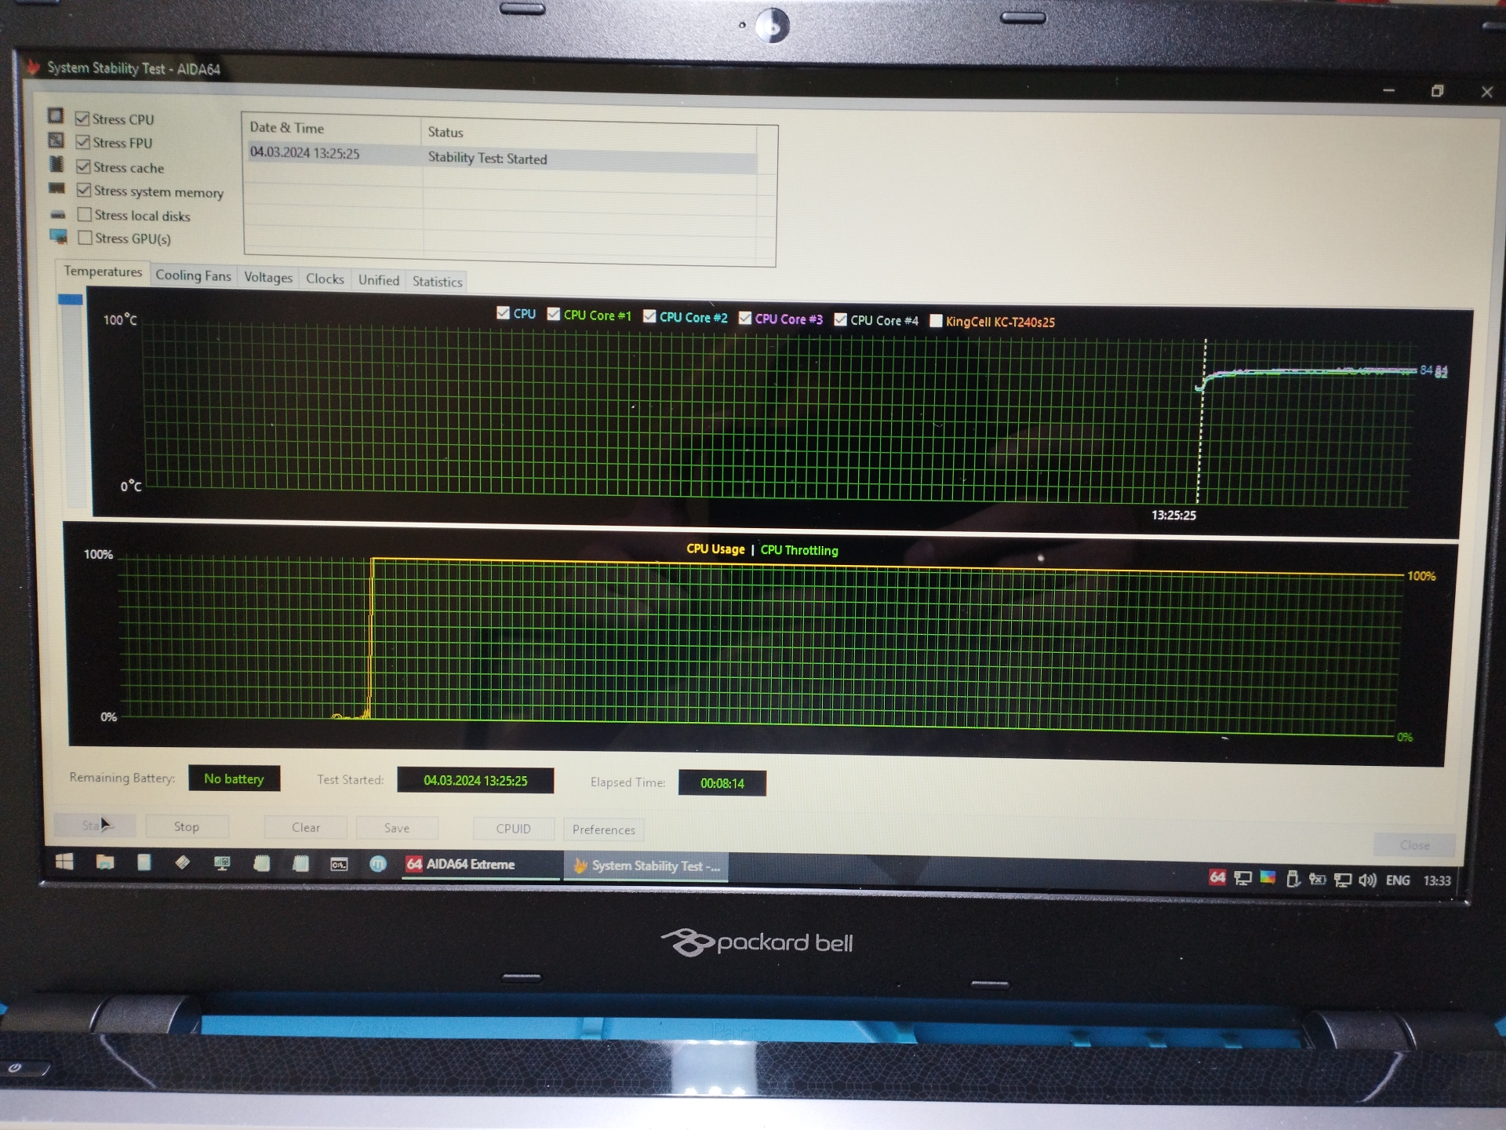
Task: Open the Clocks tab
Action: (x=325, y=279)
